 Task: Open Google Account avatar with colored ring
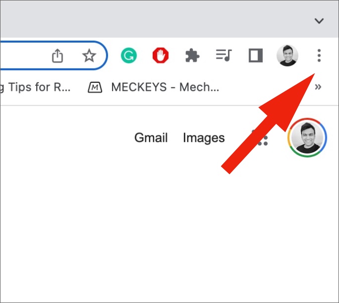(x=307, y=137)
